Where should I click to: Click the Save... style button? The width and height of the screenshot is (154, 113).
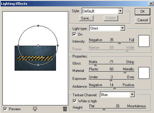point(86,18)
